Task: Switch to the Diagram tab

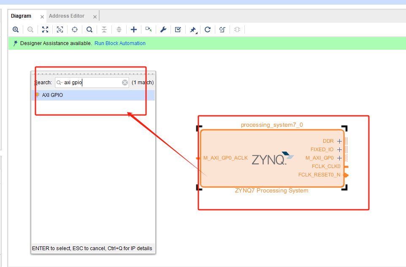Action: click(x=21, y=16)
